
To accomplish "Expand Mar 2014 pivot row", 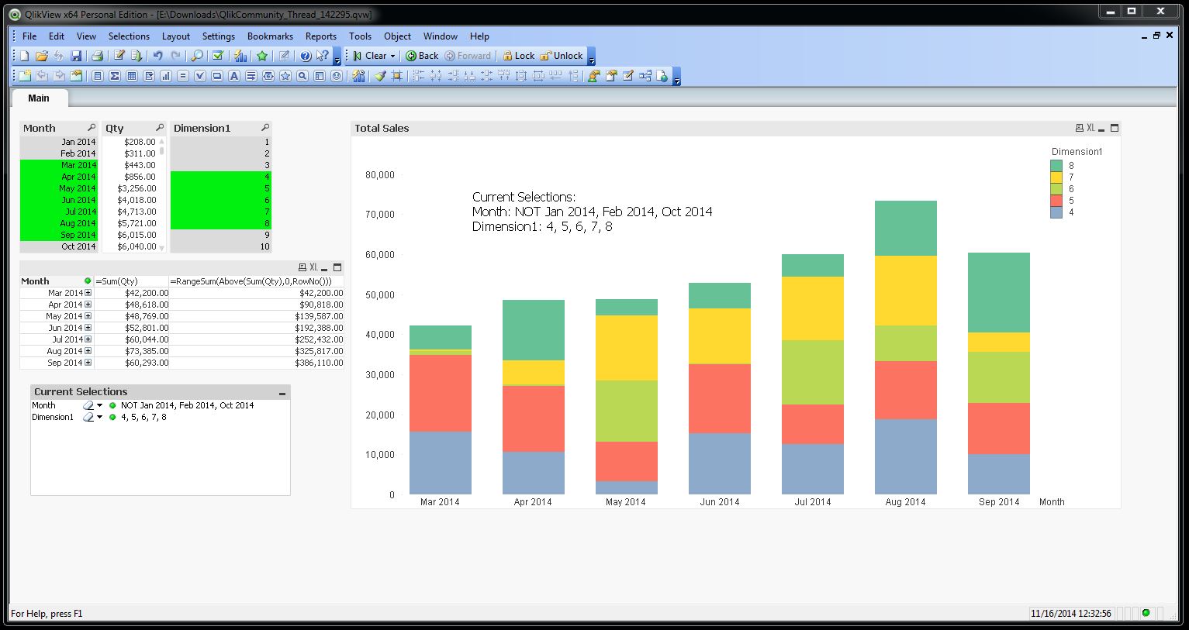I will tap(88, 293).
